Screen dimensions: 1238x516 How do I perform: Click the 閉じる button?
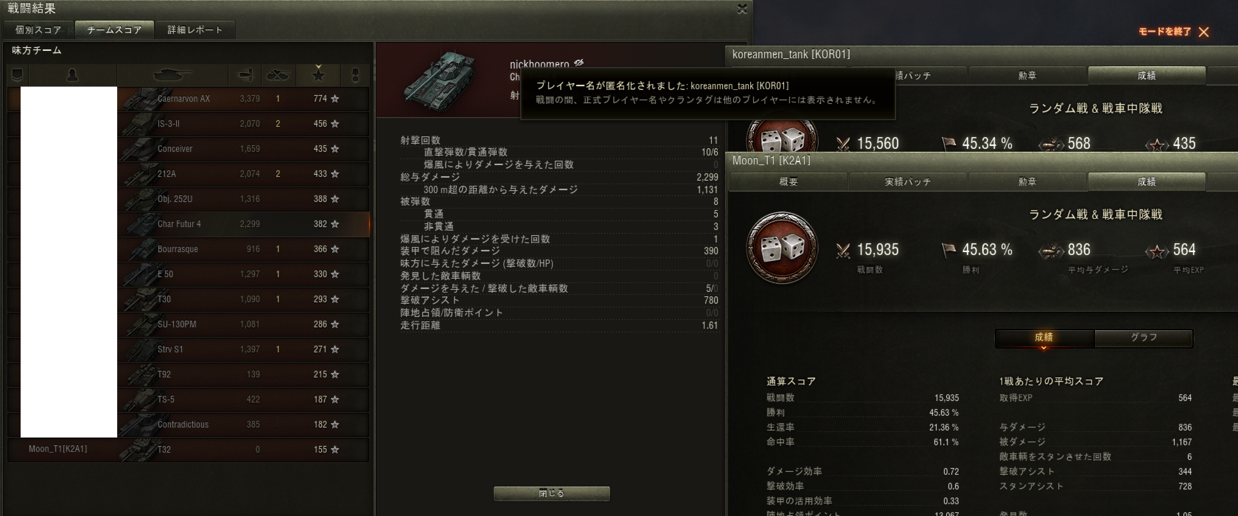pyautogui.click(x=552, y=494)
